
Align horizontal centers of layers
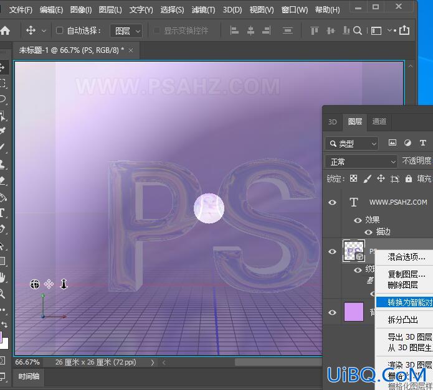(250, 30)
